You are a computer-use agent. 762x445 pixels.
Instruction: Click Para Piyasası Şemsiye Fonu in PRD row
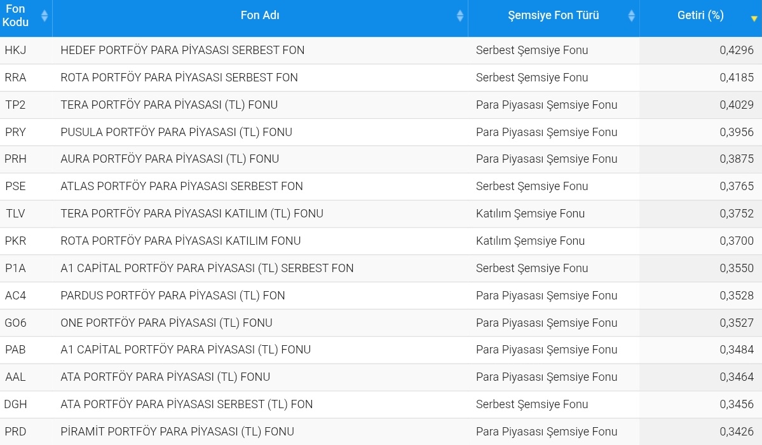pyautogui.click(x=547, y=432)
